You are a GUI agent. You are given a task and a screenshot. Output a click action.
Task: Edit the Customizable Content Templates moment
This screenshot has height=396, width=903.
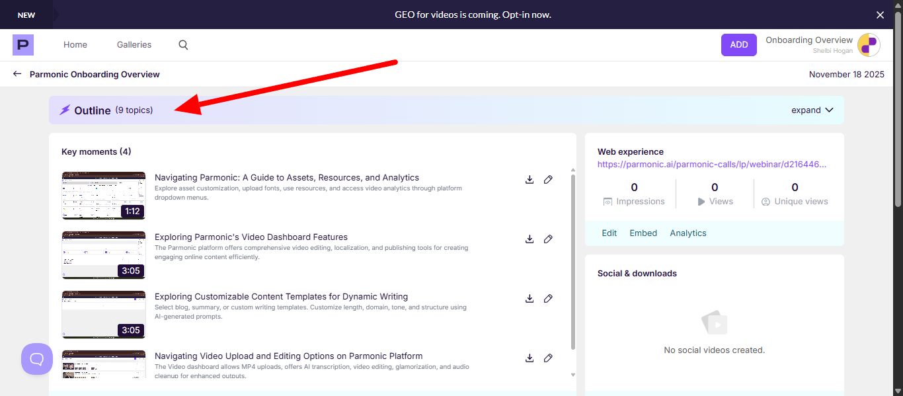548,298
